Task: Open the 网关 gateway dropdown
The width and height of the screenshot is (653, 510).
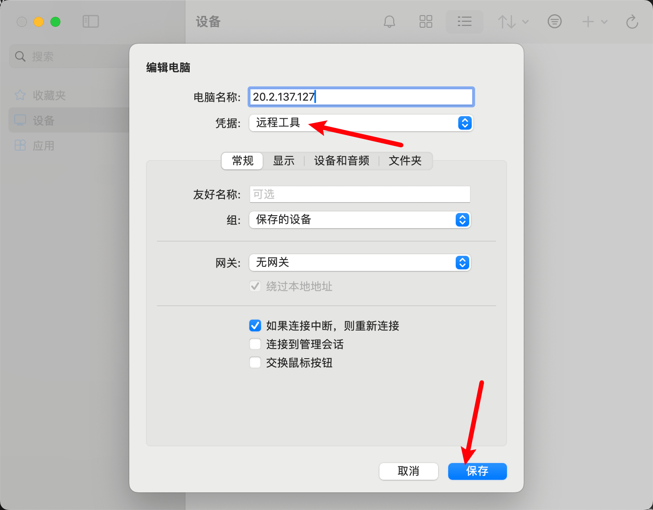Action: [x=360, y=263]
